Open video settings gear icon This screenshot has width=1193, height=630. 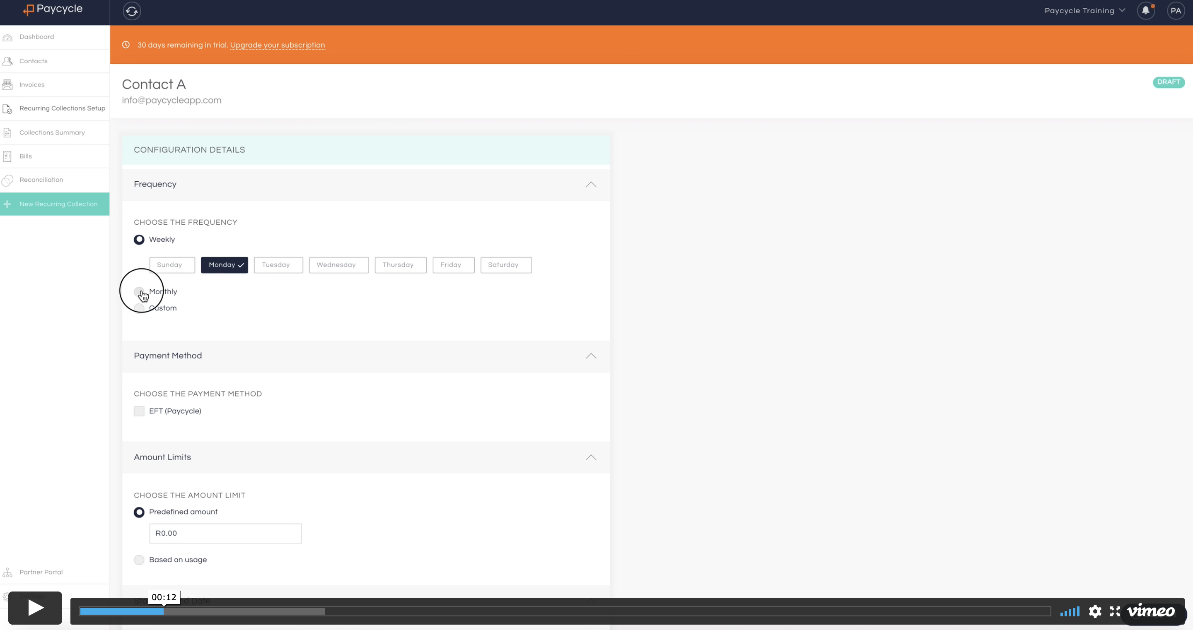coord(1095,611)
